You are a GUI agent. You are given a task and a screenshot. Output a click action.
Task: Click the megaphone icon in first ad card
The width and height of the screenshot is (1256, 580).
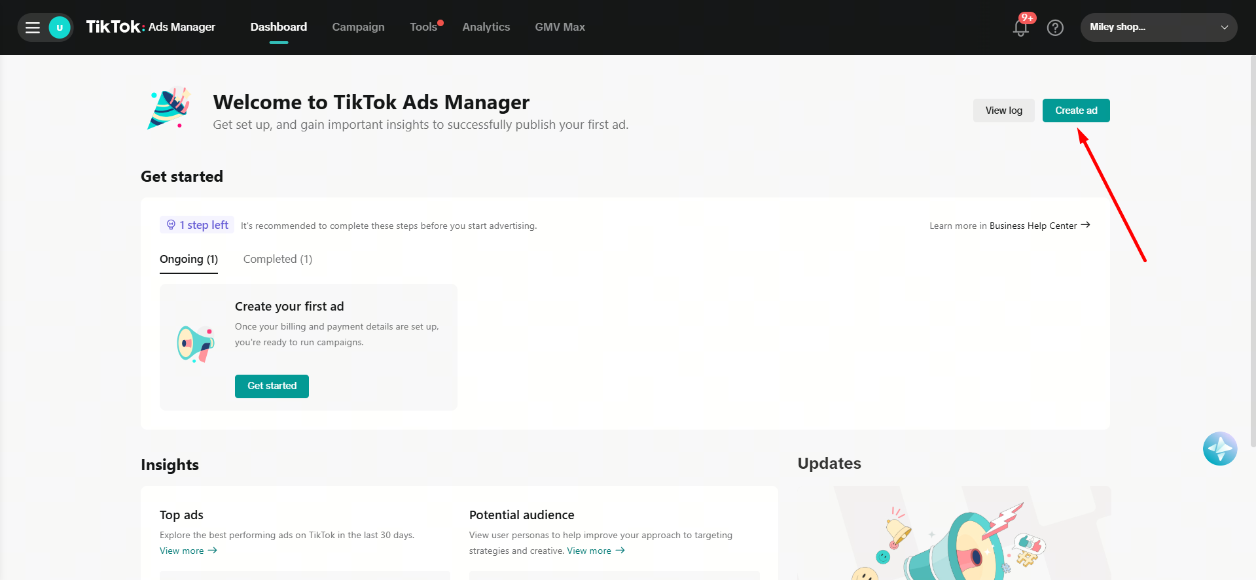195,344
